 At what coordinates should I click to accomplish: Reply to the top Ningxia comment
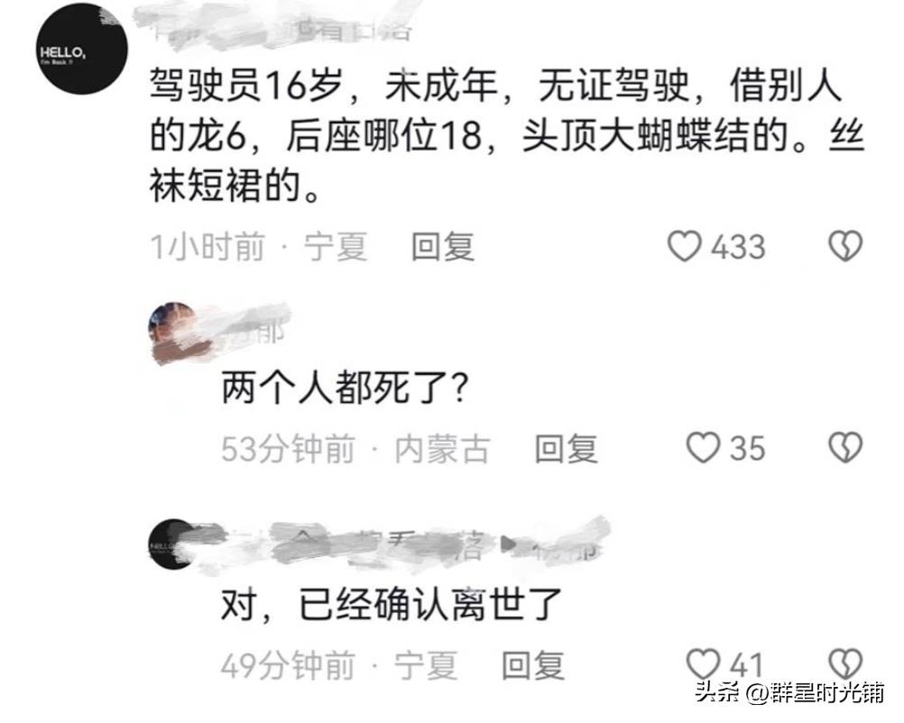[x=443, y=247]
